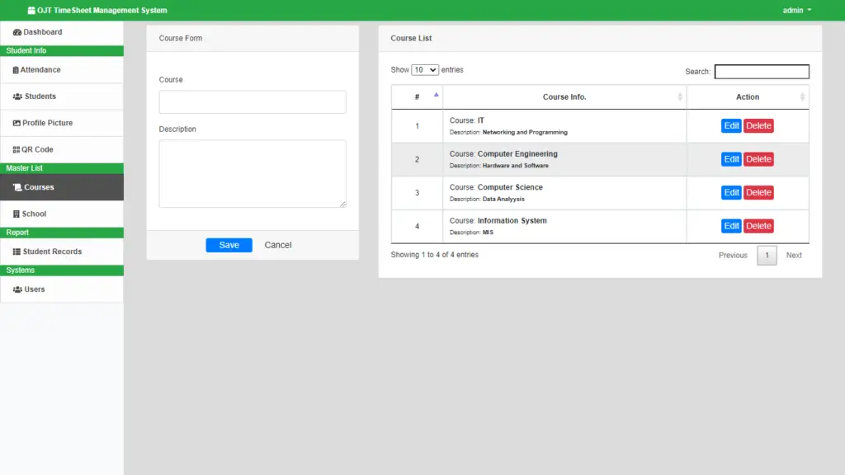
Task: Select the Courses icon in Master List
Action: pos(17,187)
